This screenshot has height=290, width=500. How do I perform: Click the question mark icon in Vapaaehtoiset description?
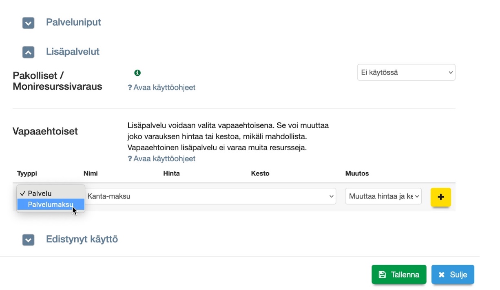coord(130,159)
